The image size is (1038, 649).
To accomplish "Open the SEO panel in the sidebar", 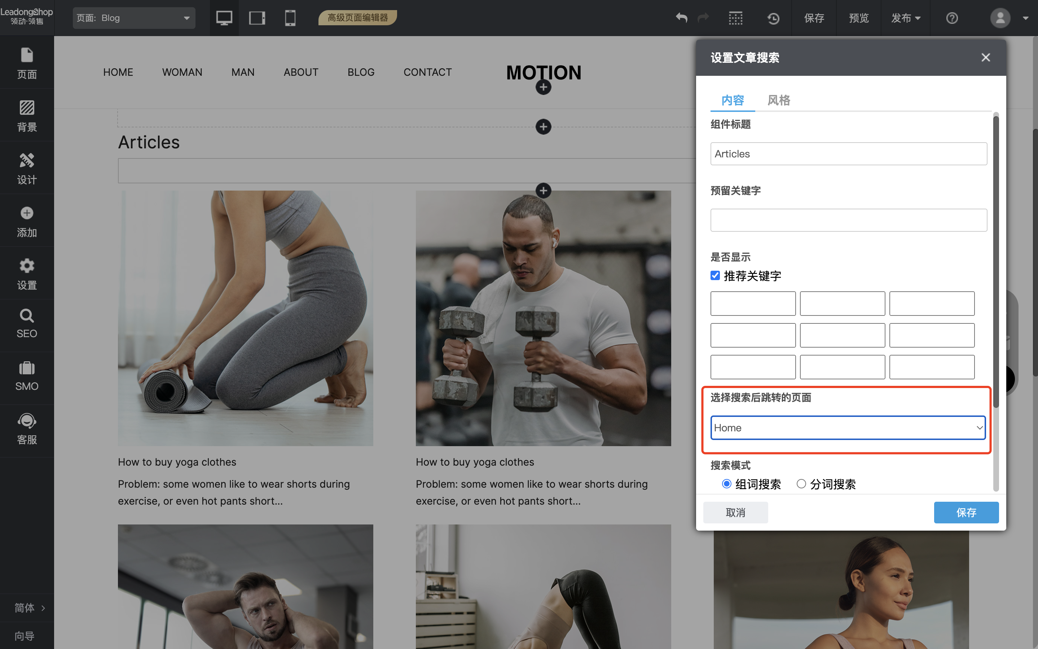I will pos(27,324).
